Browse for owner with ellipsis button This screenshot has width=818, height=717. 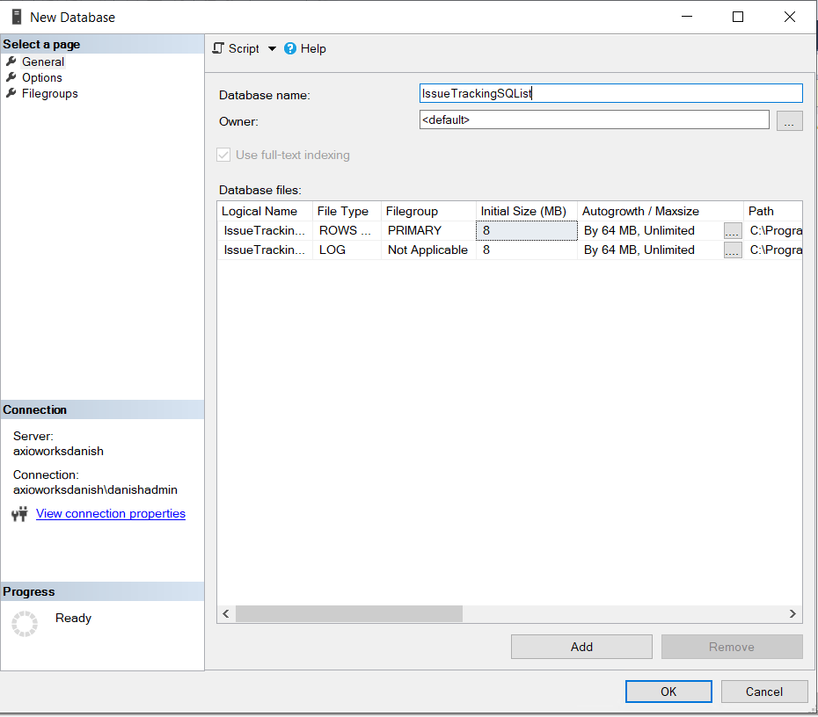(x=789, y=121)
